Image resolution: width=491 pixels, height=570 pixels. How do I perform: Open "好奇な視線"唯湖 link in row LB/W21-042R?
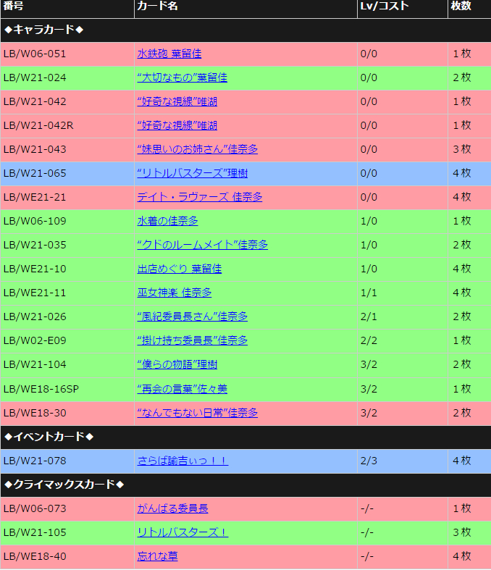point(177,126)
